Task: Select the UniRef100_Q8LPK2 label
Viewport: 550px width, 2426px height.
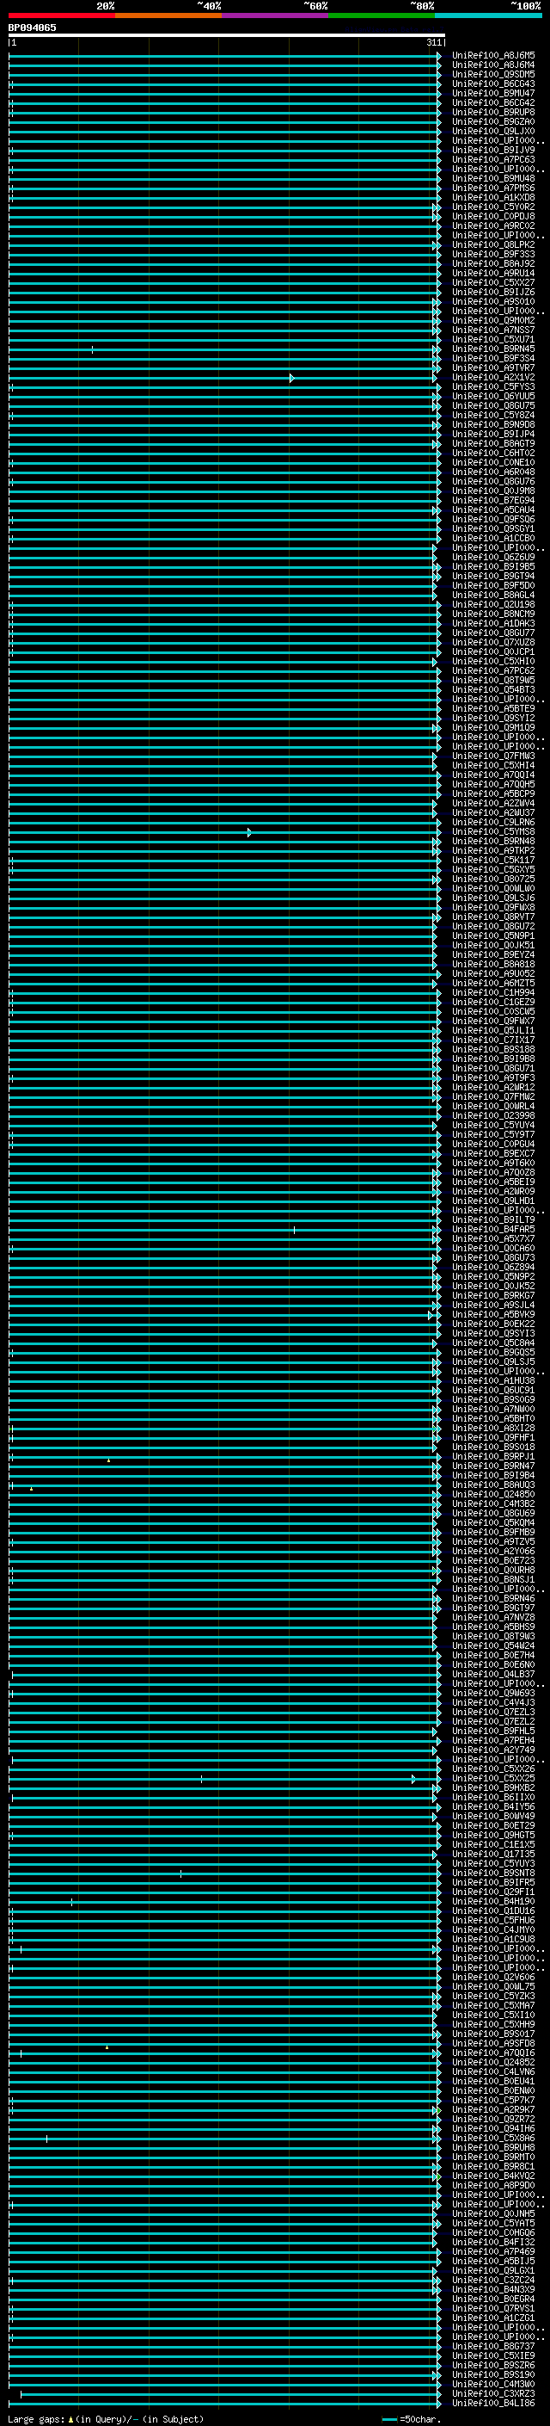Action: (493, 245)
